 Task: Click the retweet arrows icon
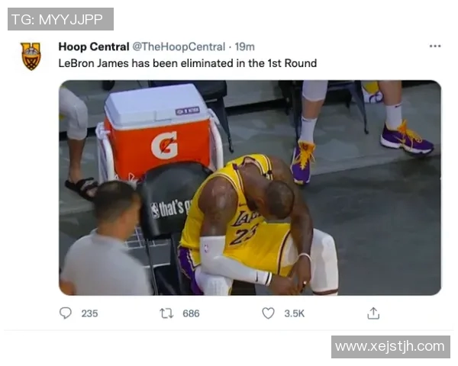(166, 313)
